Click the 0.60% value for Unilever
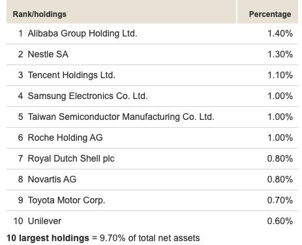 (280, 221)
